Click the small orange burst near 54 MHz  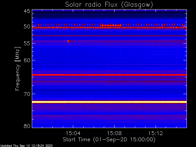click(69, 41)
